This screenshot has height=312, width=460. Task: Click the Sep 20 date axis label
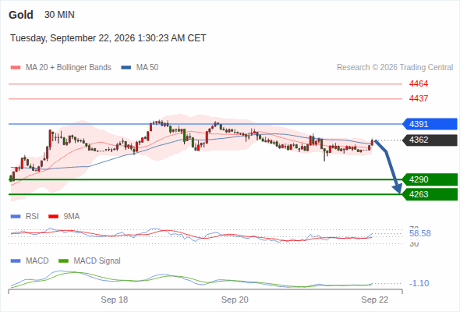coord(235,300)
